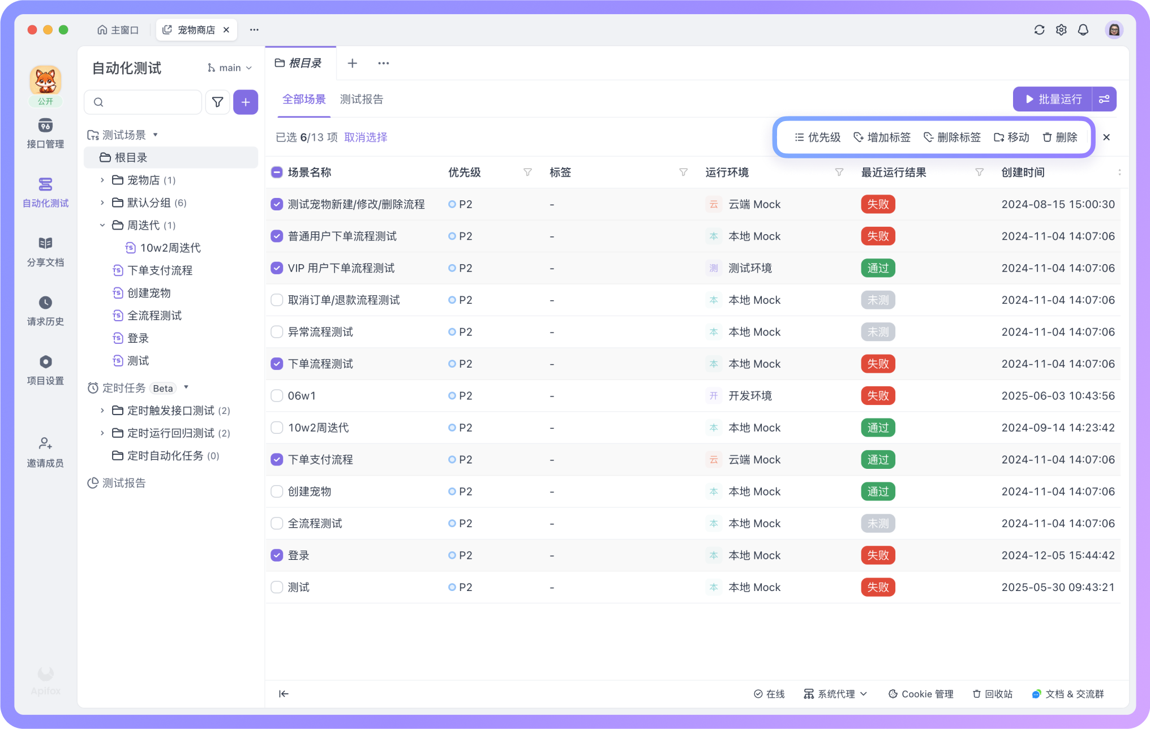Switch to the 测试报告 tab
Image resolution: width=1150 pixels, height=729 pixels.
(361, 100)
